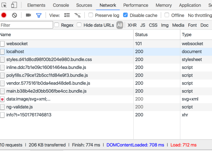Switch to the Console tab
Screen dimensions: 212x151
pyautogui.click(x=61, y=5)
